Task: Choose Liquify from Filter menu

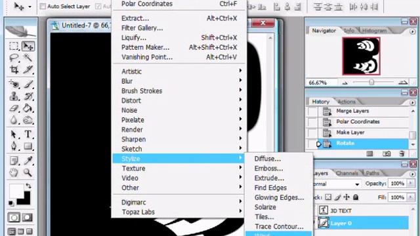Action: click(178, 38)
